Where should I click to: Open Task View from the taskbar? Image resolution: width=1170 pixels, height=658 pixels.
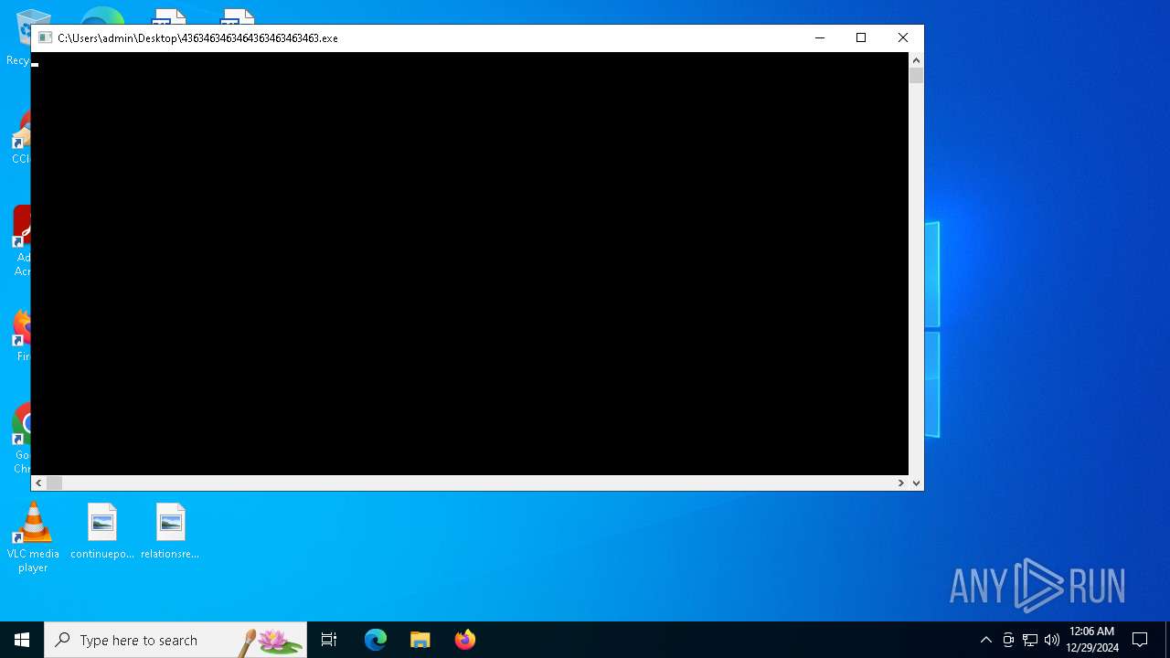pos(329,640)
